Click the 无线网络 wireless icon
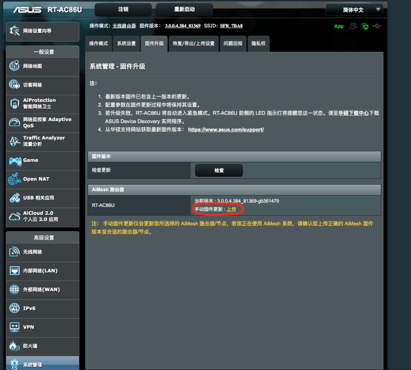The width and height of the screenshot is (411, 370). point(14,252)
